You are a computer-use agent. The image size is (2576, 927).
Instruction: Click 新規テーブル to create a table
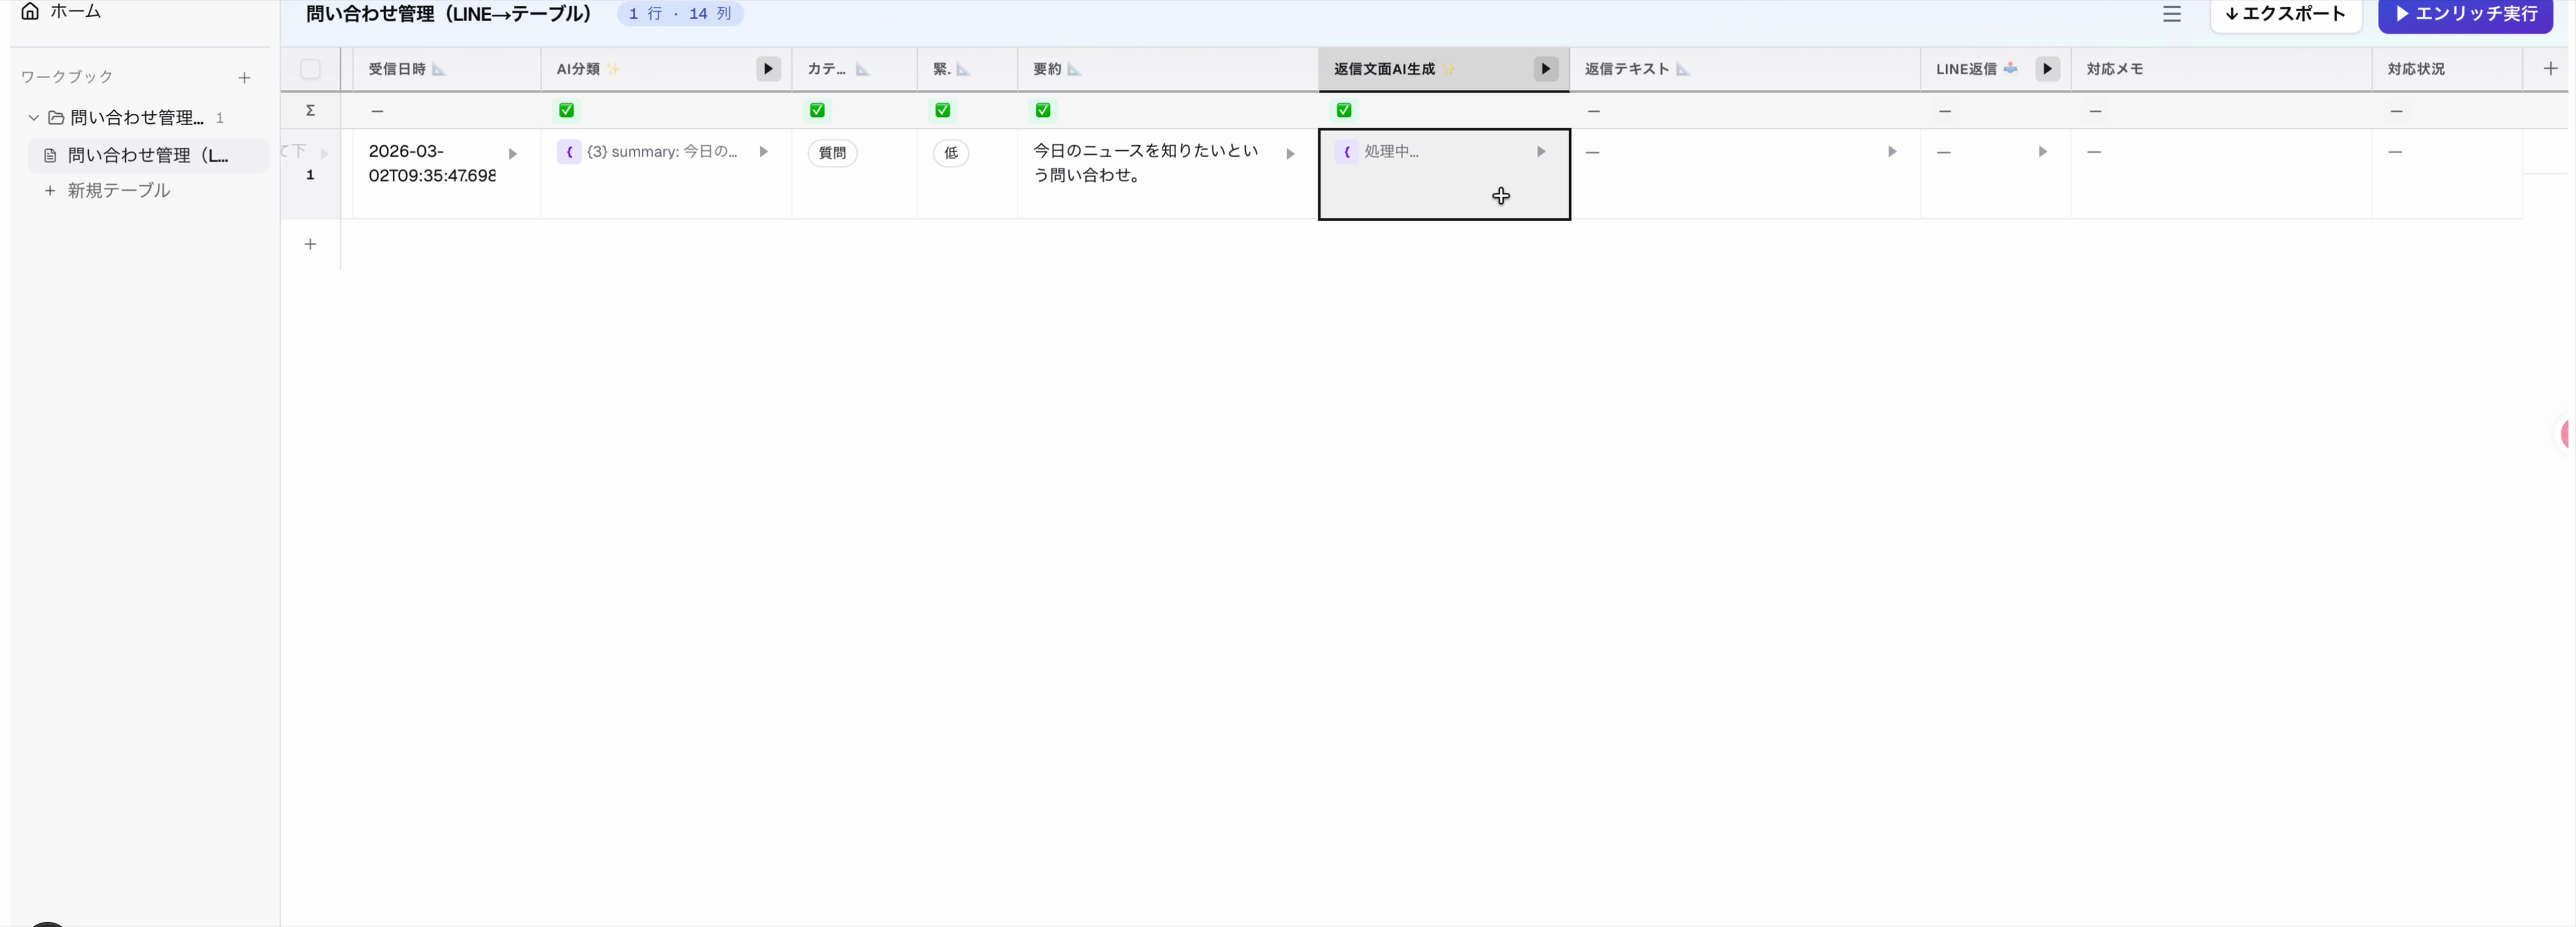[118, 190]
